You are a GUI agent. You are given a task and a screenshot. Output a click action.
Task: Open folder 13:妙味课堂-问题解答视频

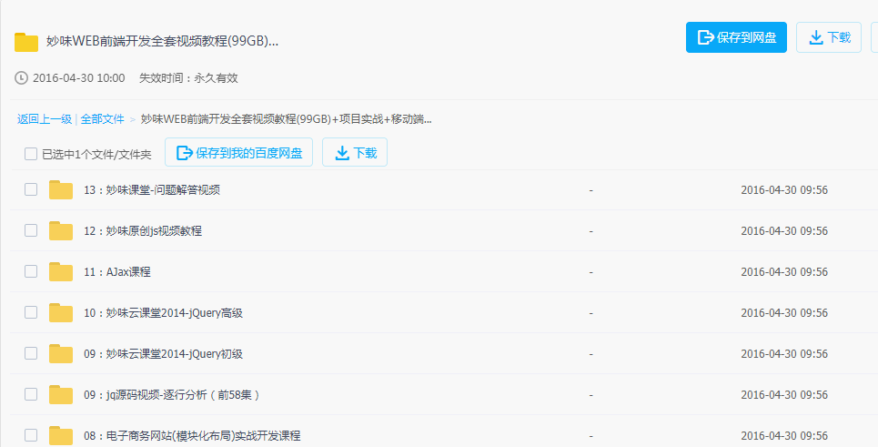tap(152, 190)
